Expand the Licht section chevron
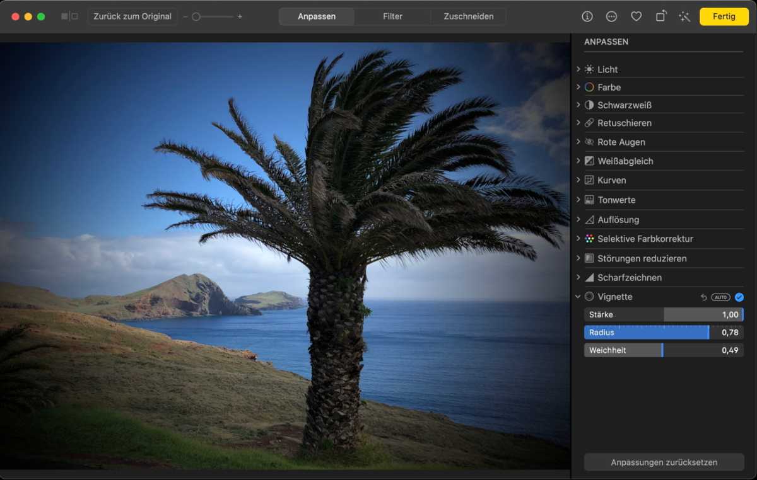 point(578,69)
